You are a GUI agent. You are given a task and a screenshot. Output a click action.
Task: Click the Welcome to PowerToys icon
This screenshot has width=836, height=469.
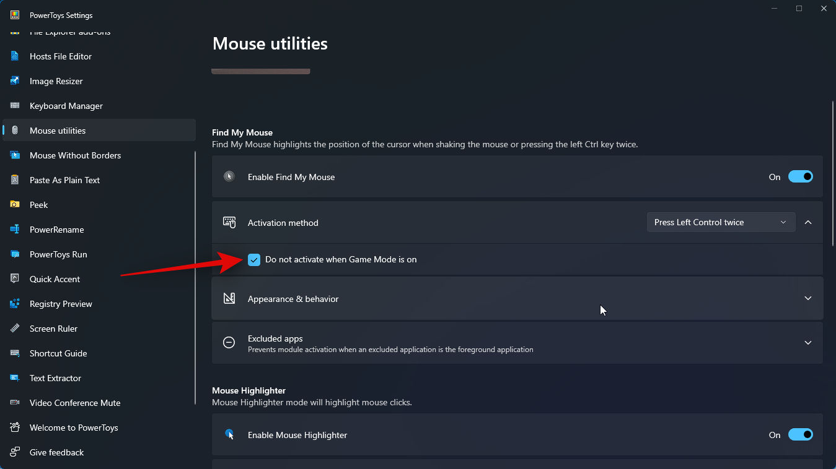point(15,428)
